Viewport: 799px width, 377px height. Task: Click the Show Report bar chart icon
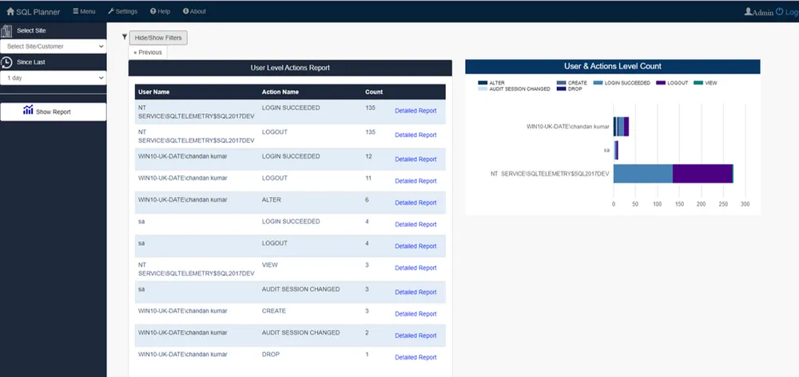[x=28, y=110]
